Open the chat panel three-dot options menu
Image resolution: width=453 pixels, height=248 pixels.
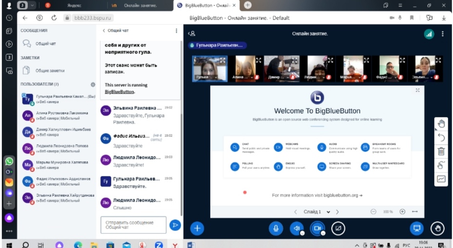[x=177, y=31]
